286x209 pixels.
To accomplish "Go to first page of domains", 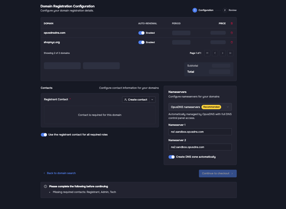I will (x=207, y=53).
